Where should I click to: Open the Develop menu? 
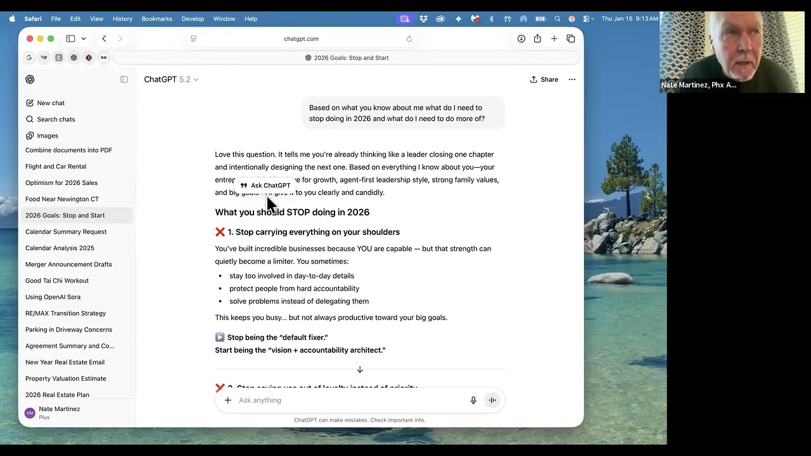193,19
